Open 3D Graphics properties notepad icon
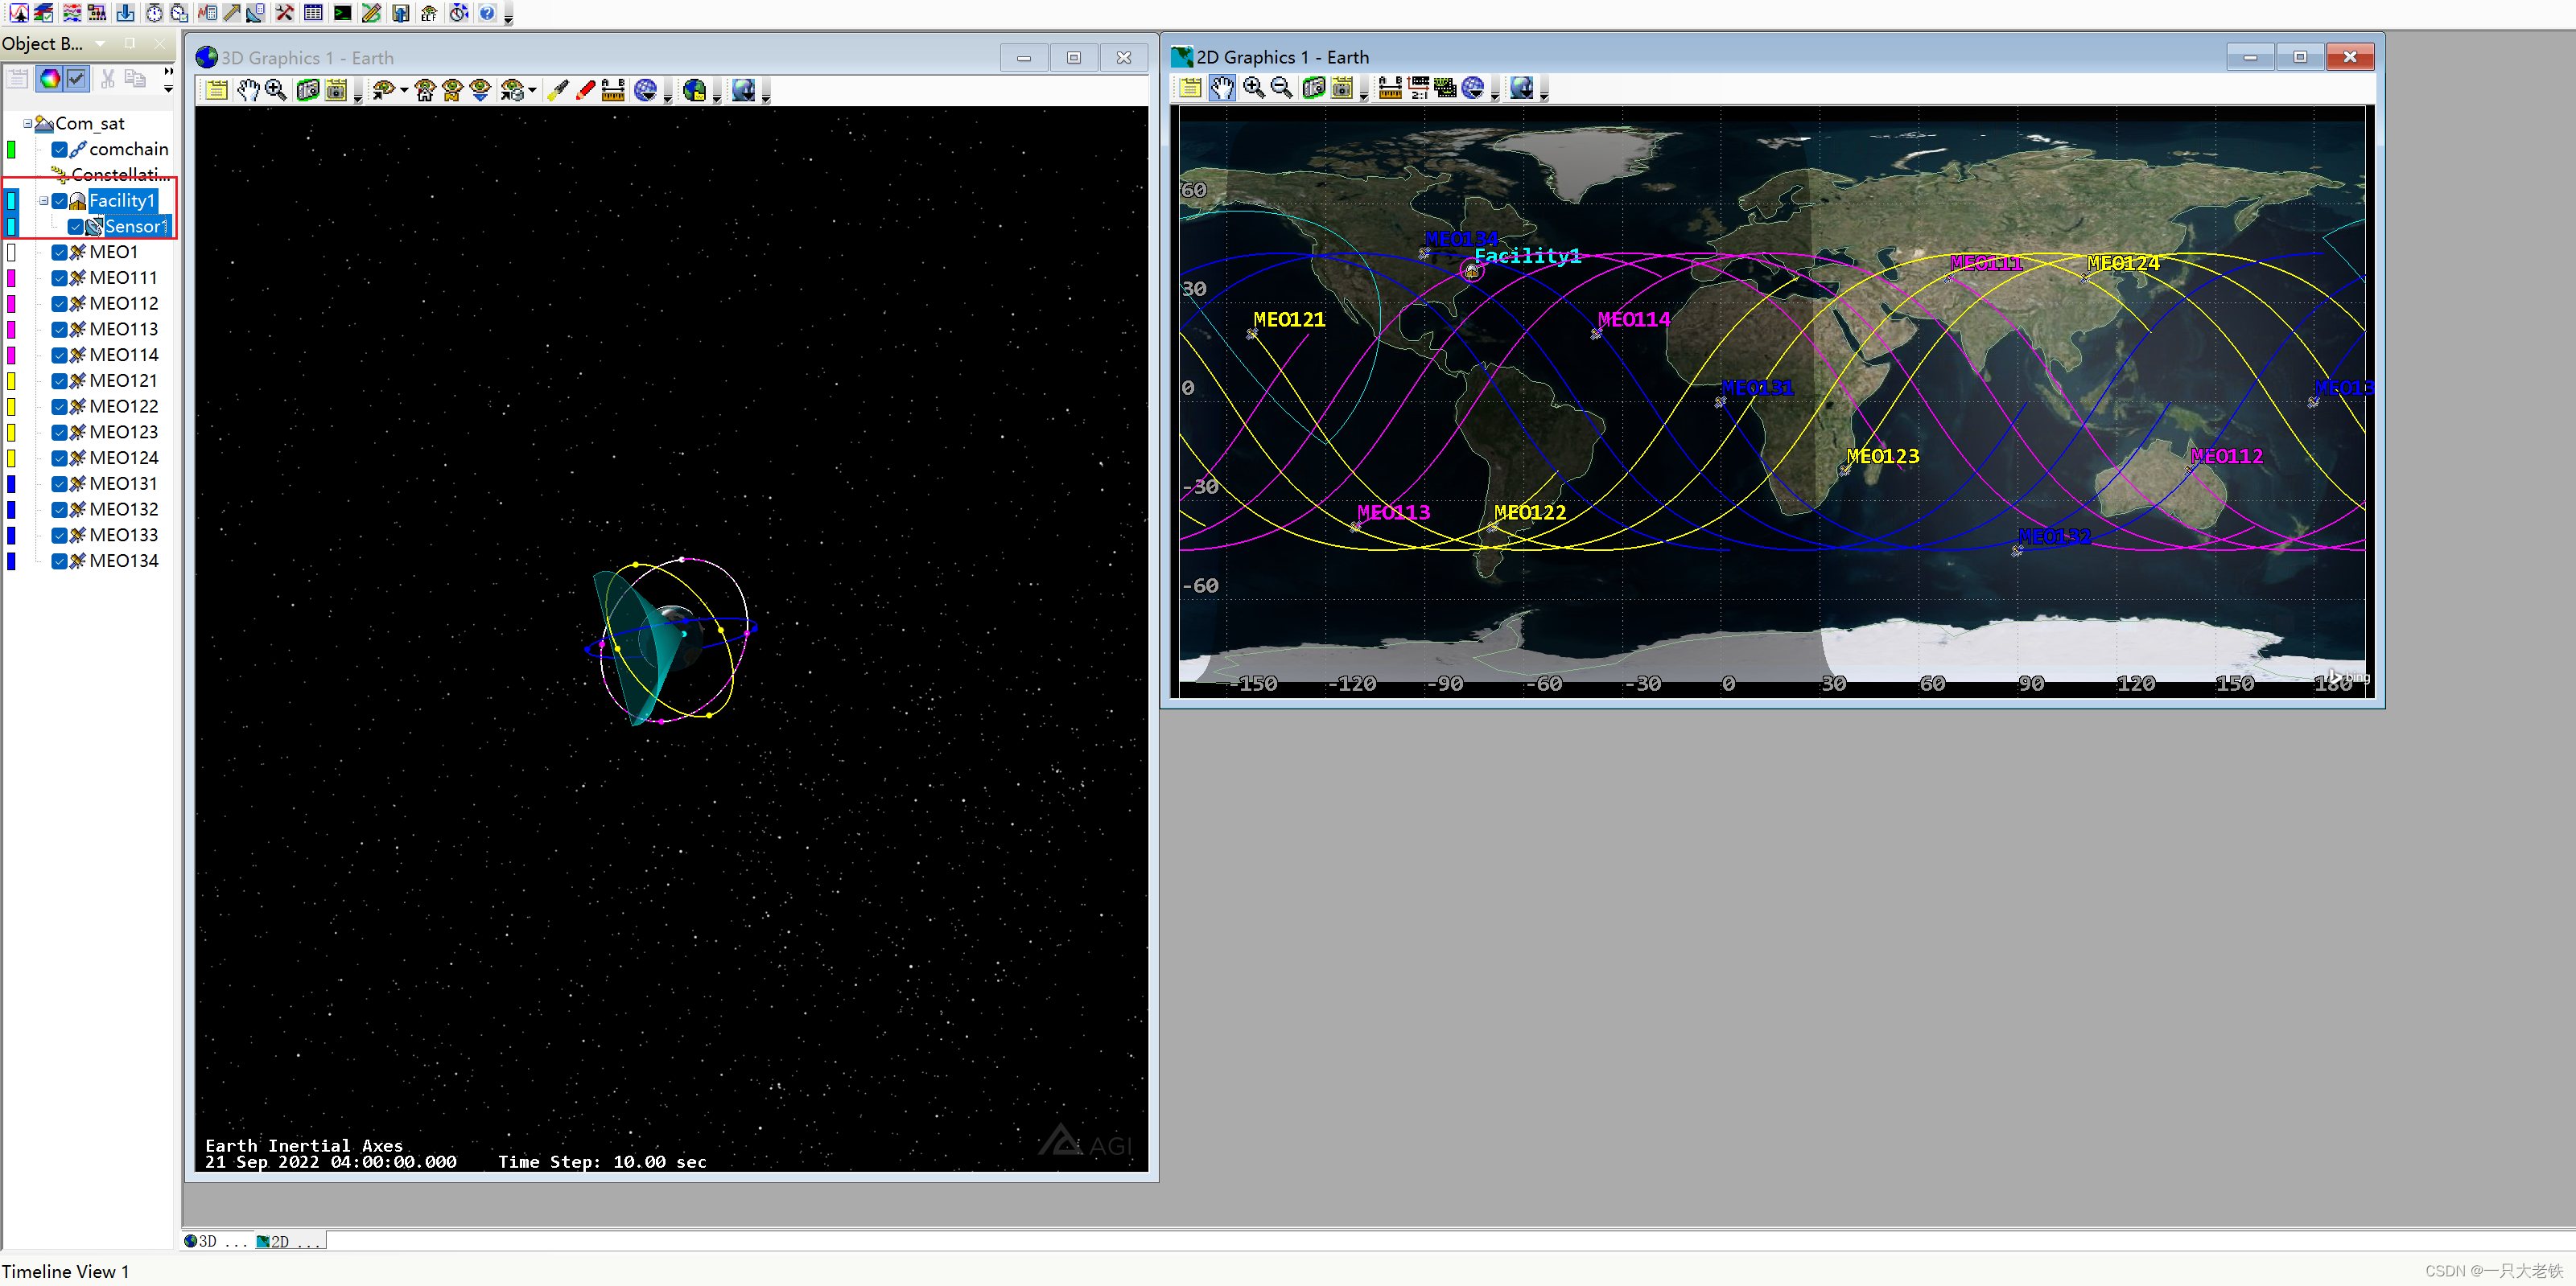This screenshot has width=2576, height=1286. (x=216, y=91)
